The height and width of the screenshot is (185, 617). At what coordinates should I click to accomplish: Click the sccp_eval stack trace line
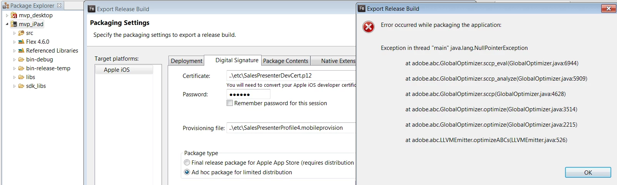click(x=492, y=63)
